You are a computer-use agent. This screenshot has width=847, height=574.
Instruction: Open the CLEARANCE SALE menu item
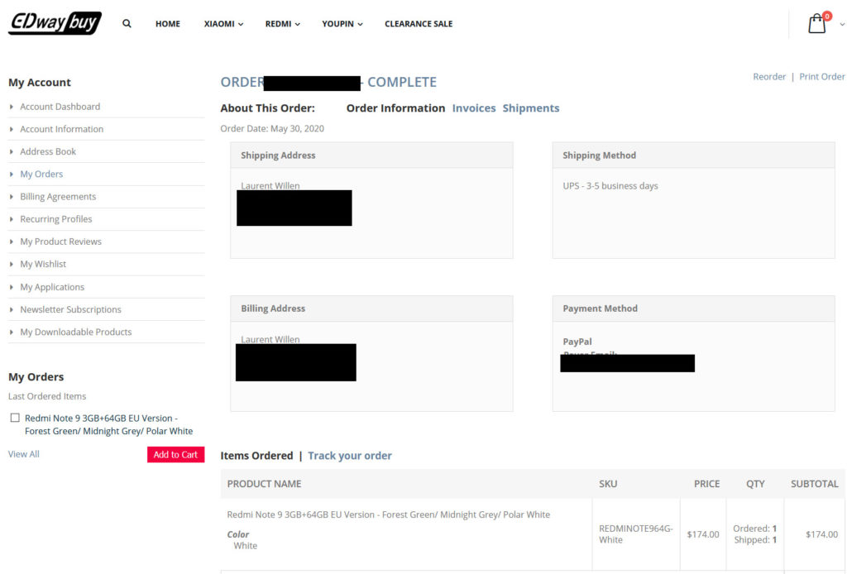click(418, 24)
